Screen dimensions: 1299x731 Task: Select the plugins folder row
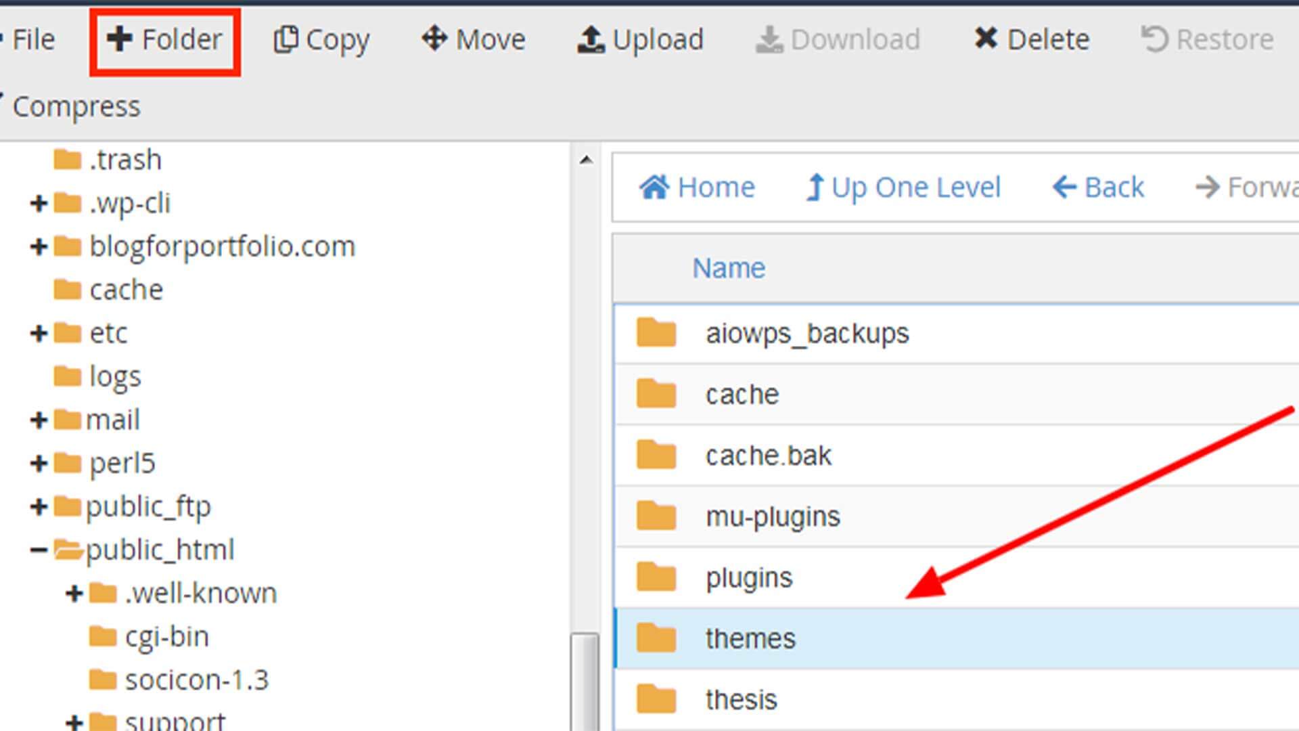point(957,577)
